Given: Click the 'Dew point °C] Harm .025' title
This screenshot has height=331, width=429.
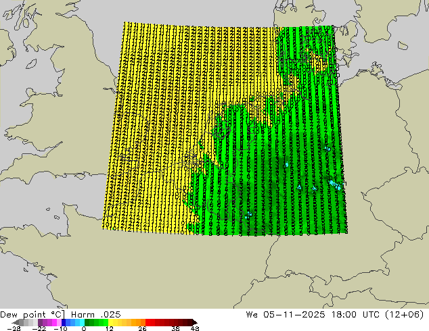Looking at the screenshot, I should pos(60,315).
